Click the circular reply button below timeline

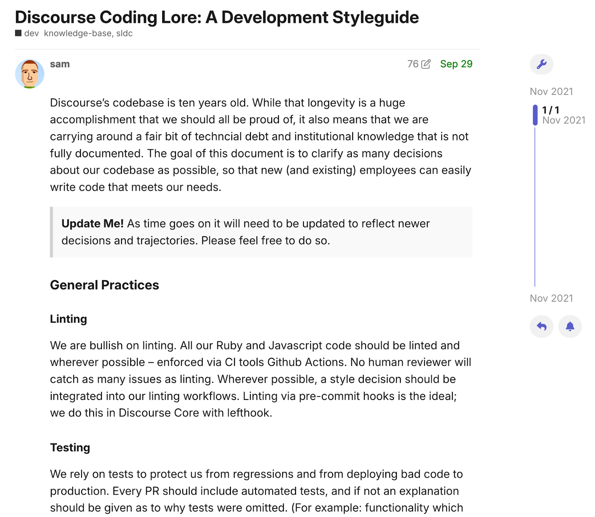(542, 326)
